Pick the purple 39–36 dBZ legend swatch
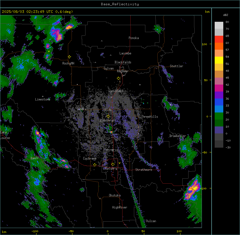The height and width of the screenshot is (235, 240). coord(219,95)
